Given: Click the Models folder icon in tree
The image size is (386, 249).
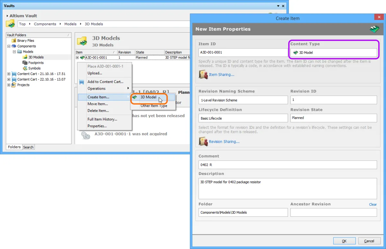Looking at the screenshot, I should tap(20, 52).
